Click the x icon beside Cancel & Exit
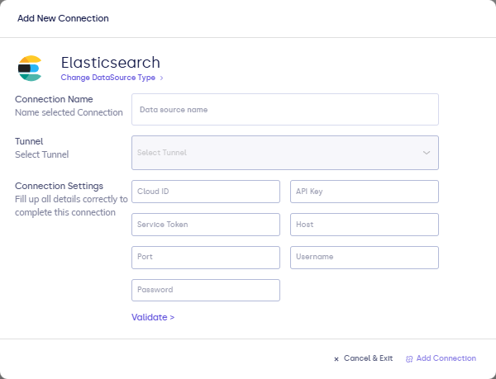 pos(336,359)
